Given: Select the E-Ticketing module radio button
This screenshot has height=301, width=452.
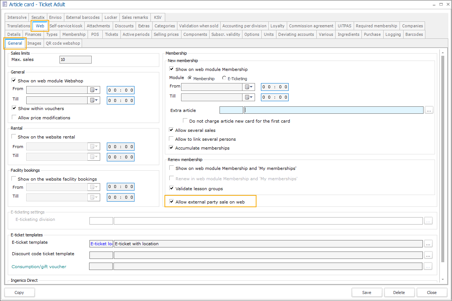Looking at the screenshot, I should coord(224,78).
